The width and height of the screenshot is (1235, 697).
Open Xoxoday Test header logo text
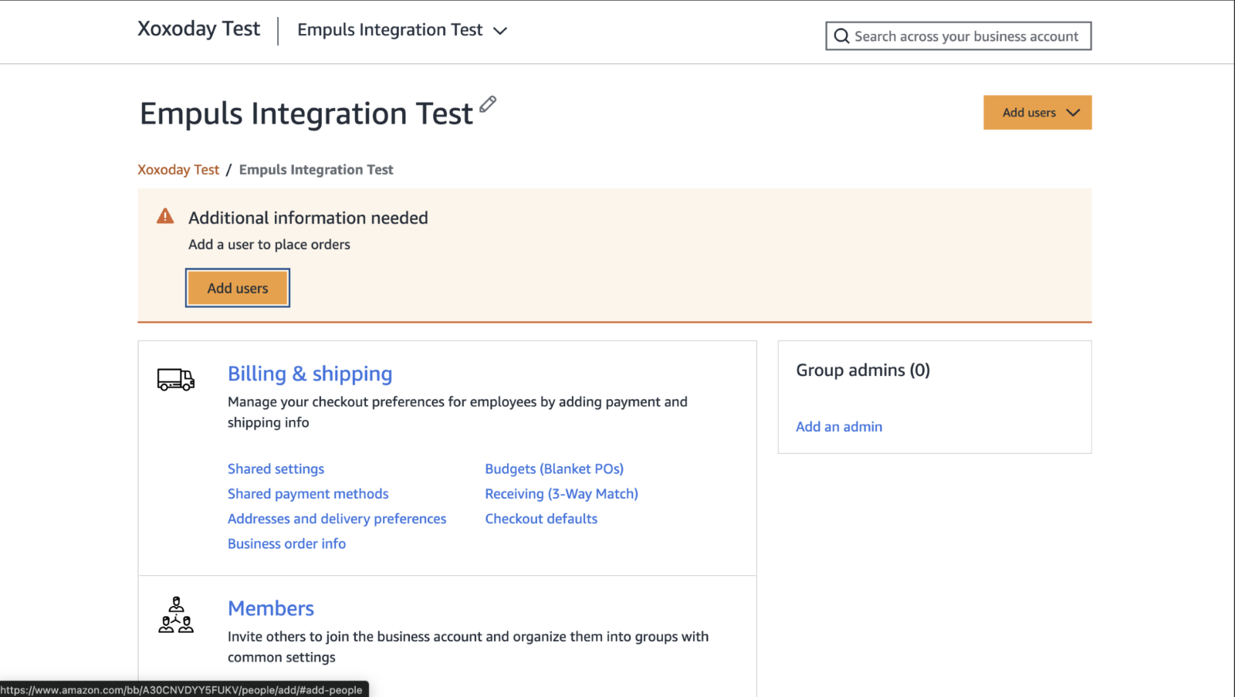click(199, 29)
